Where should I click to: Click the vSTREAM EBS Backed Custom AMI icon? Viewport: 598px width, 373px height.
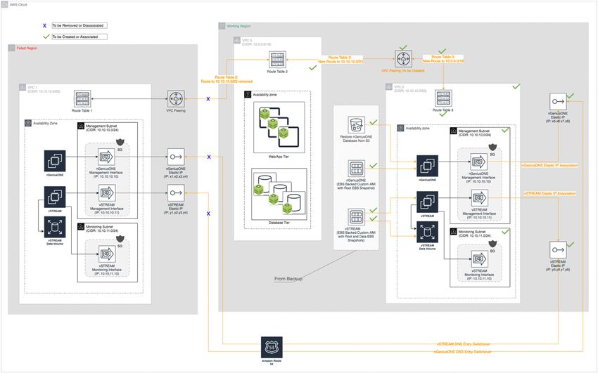[357, 217]
